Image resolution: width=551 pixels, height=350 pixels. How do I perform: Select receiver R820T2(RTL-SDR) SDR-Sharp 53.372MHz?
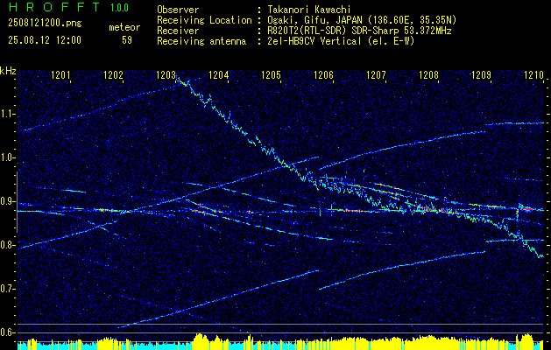(x=358, y=31)
